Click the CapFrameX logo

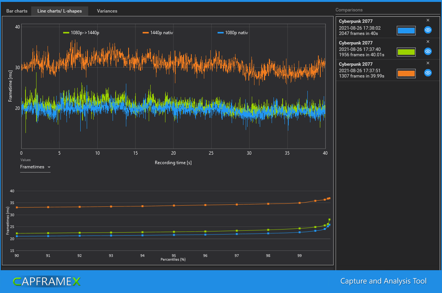pos(47,282)
